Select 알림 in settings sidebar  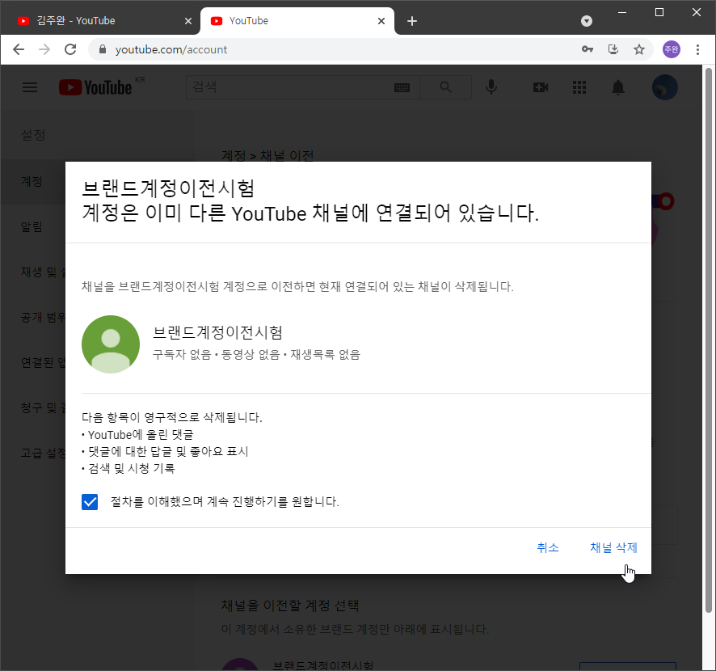32,226
